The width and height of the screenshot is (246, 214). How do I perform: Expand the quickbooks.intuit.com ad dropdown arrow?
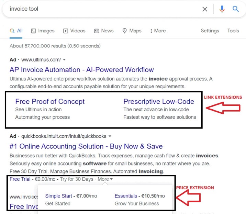tap(110, 136)
